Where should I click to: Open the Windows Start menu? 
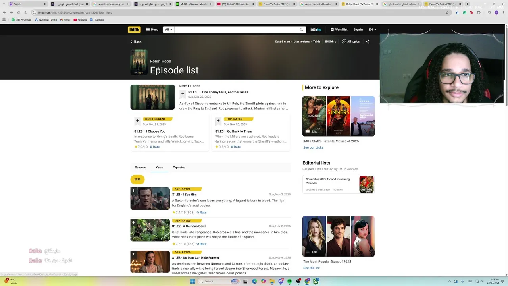tap(192, 281)
